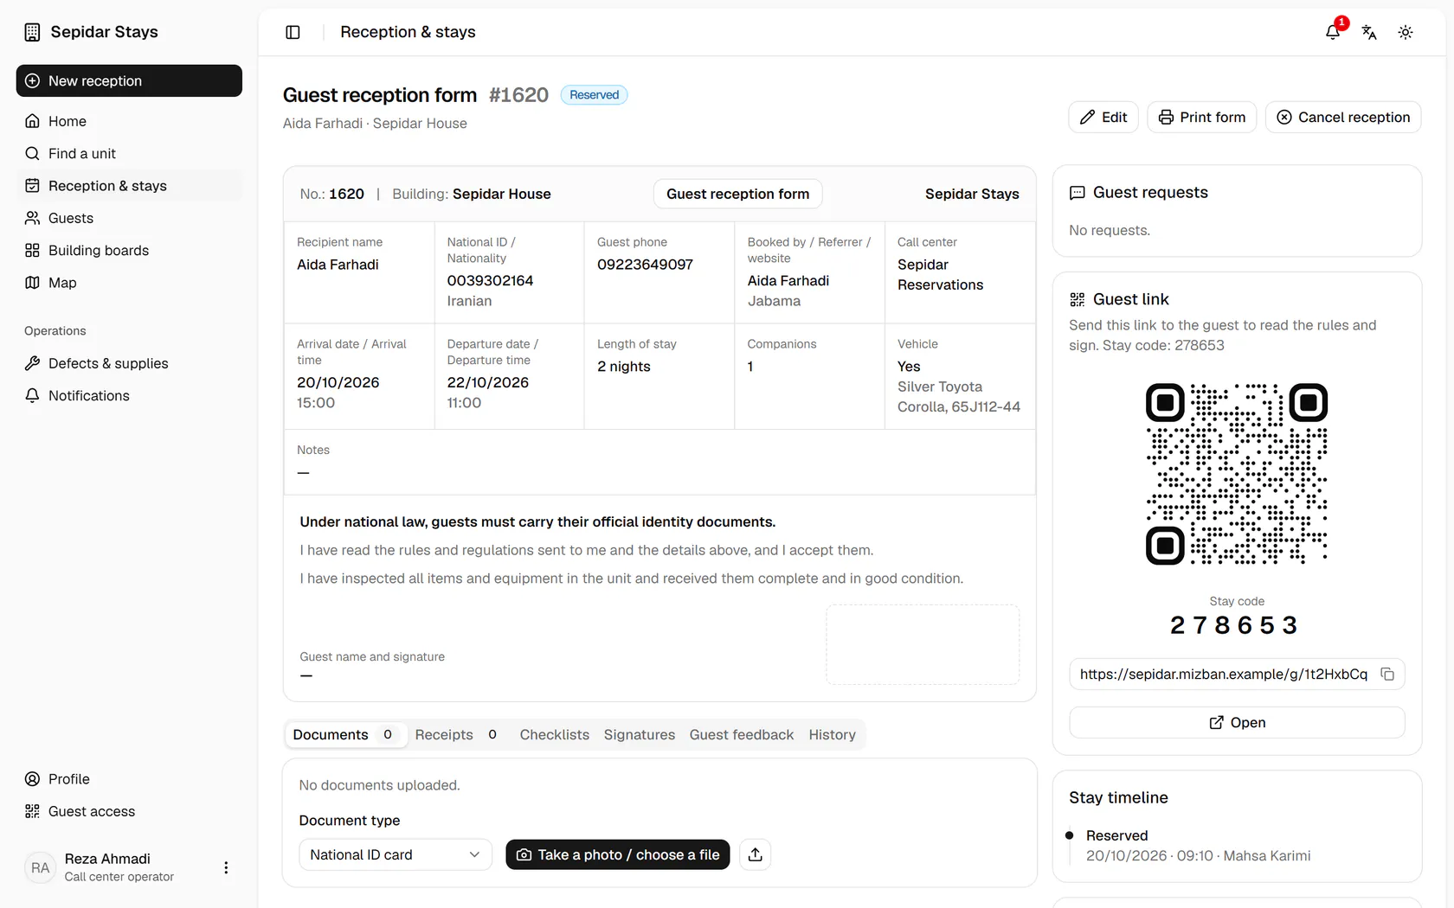Take a photo or choose a file

coord(618,854)
